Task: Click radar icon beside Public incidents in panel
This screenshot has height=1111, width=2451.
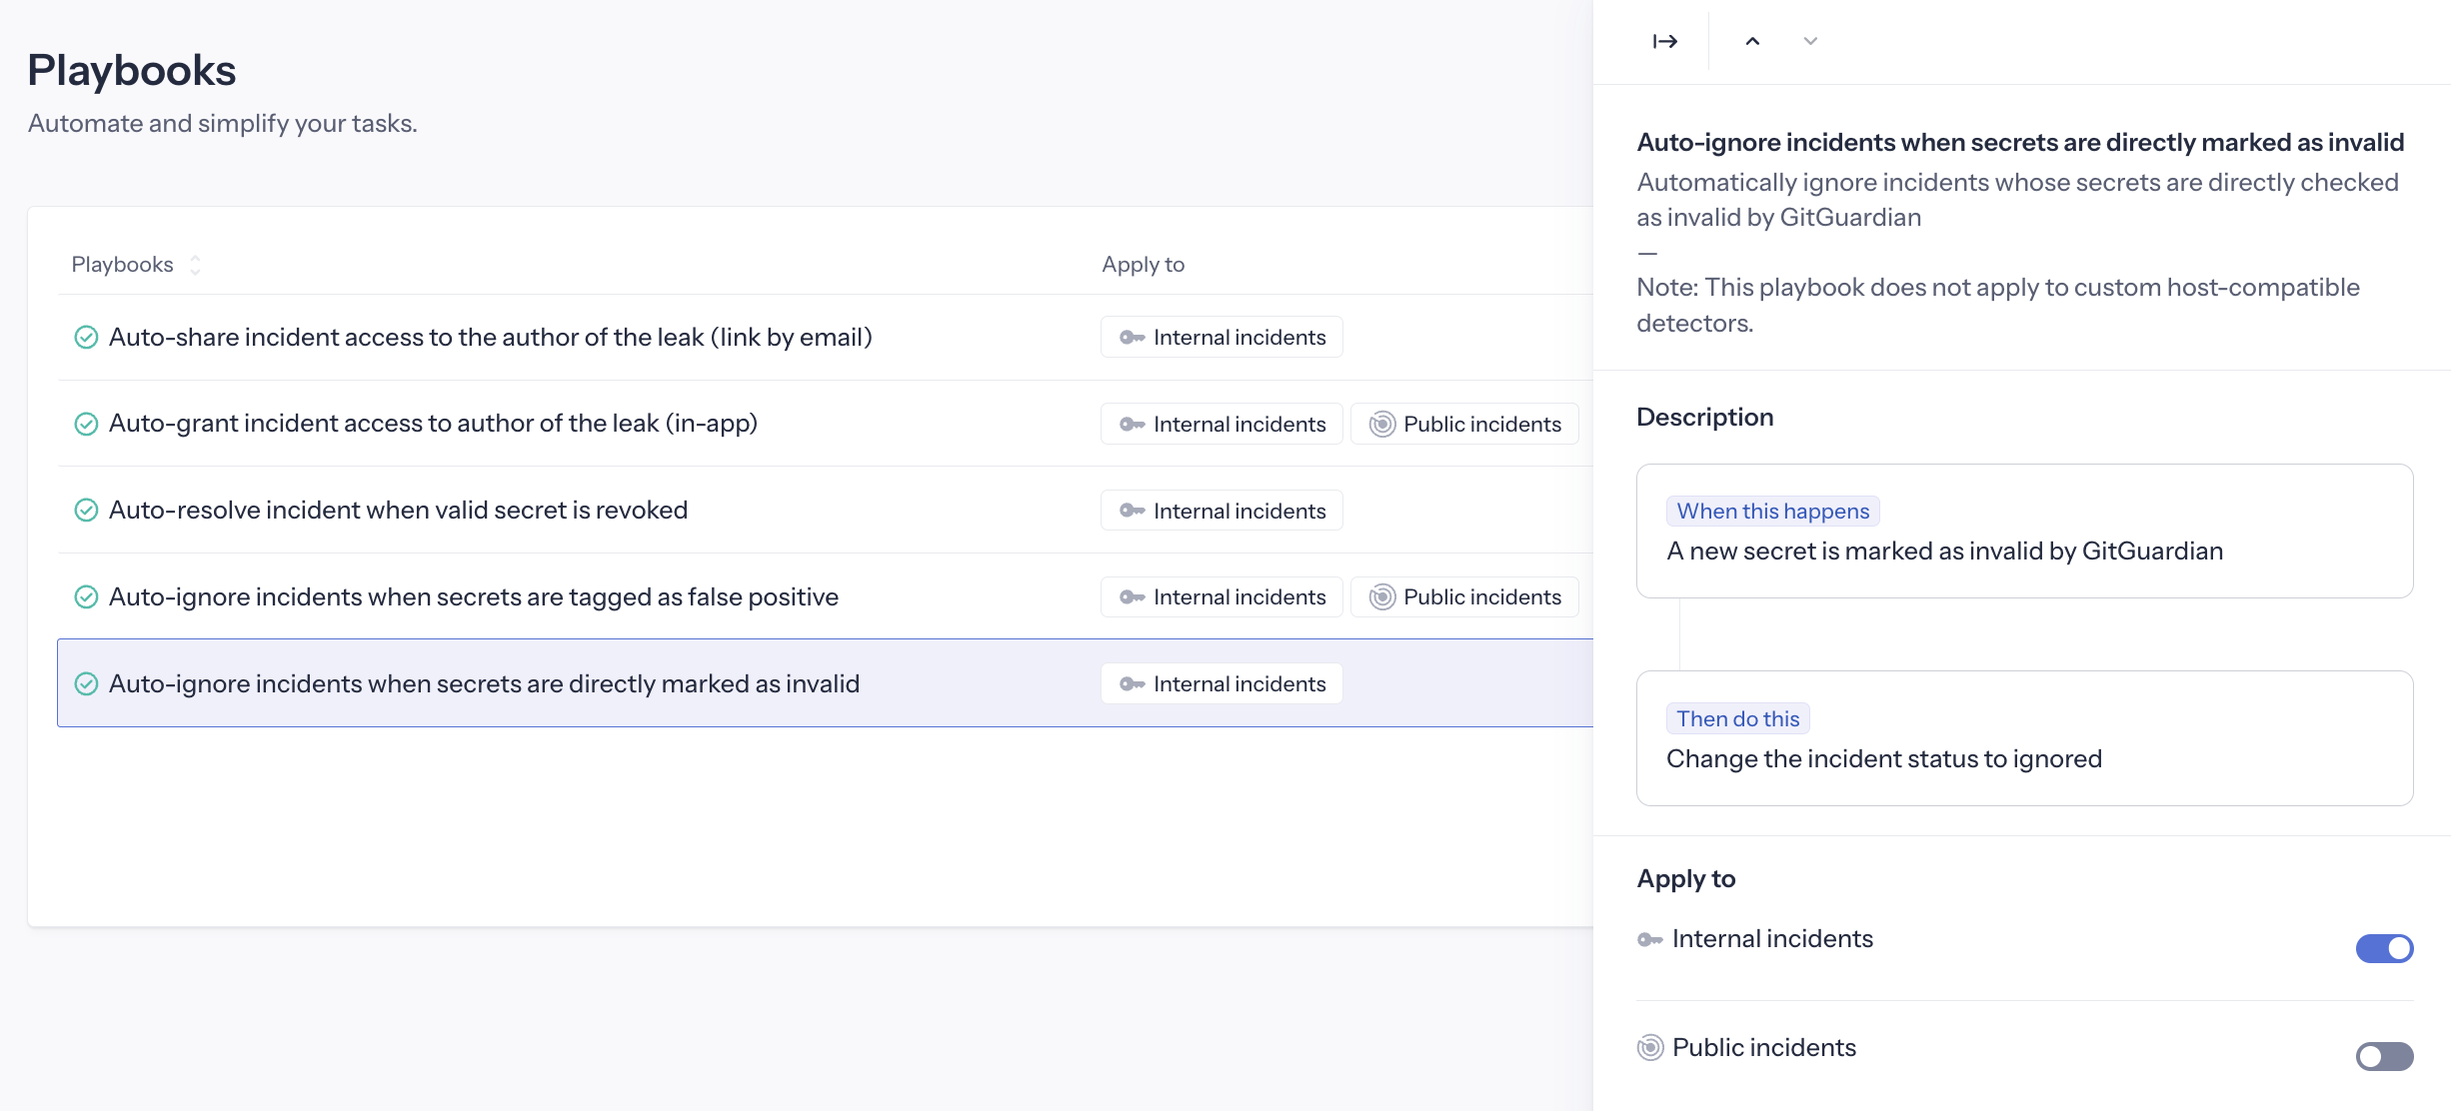Action: click(1650, 1047)
